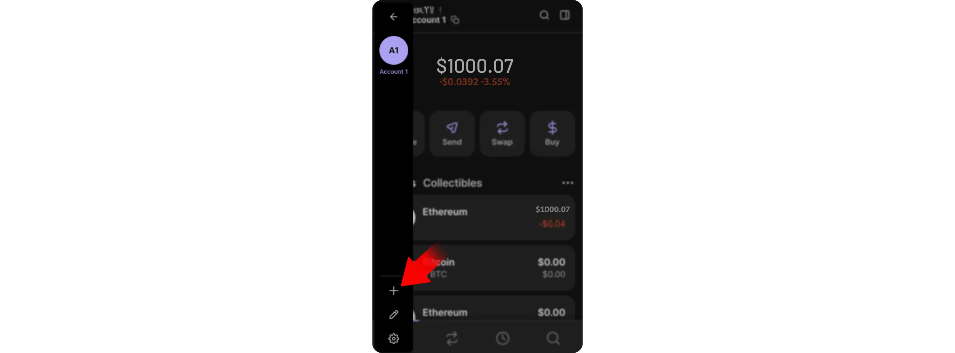This screenshot has width=955, height=353.
Task: Click the Send button
Action: point(452,133)
